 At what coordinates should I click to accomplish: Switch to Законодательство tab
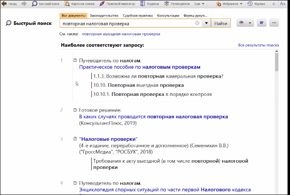[x=104, y=15]
